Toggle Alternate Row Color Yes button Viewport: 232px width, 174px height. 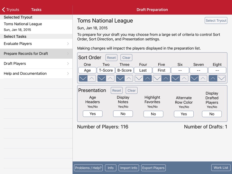pyautogui.click(x=184, y=114)
